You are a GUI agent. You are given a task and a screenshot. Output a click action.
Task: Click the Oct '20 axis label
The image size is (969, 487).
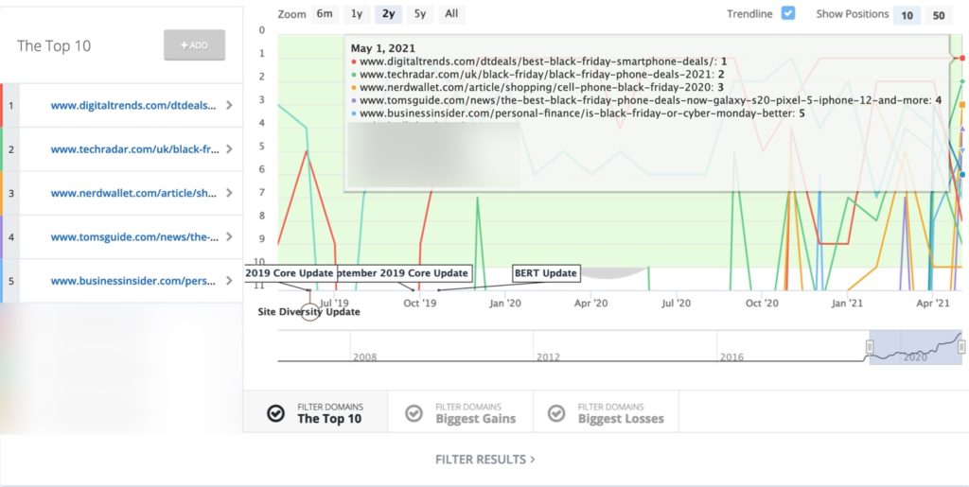pos(762,303)
